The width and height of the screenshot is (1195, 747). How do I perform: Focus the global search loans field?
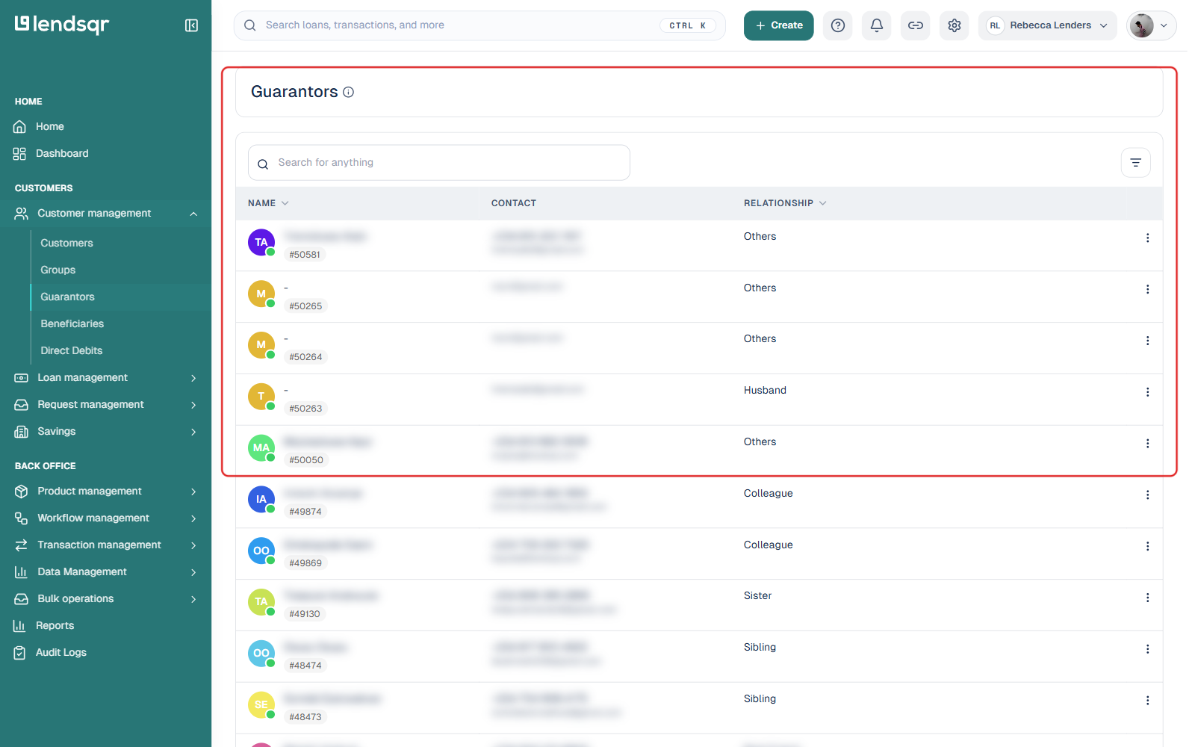[479, 25]
